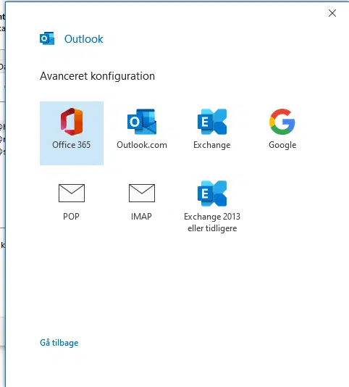349x387 pixels.
Task: Choose the POP envelope icon
Action: coord(72,193)
